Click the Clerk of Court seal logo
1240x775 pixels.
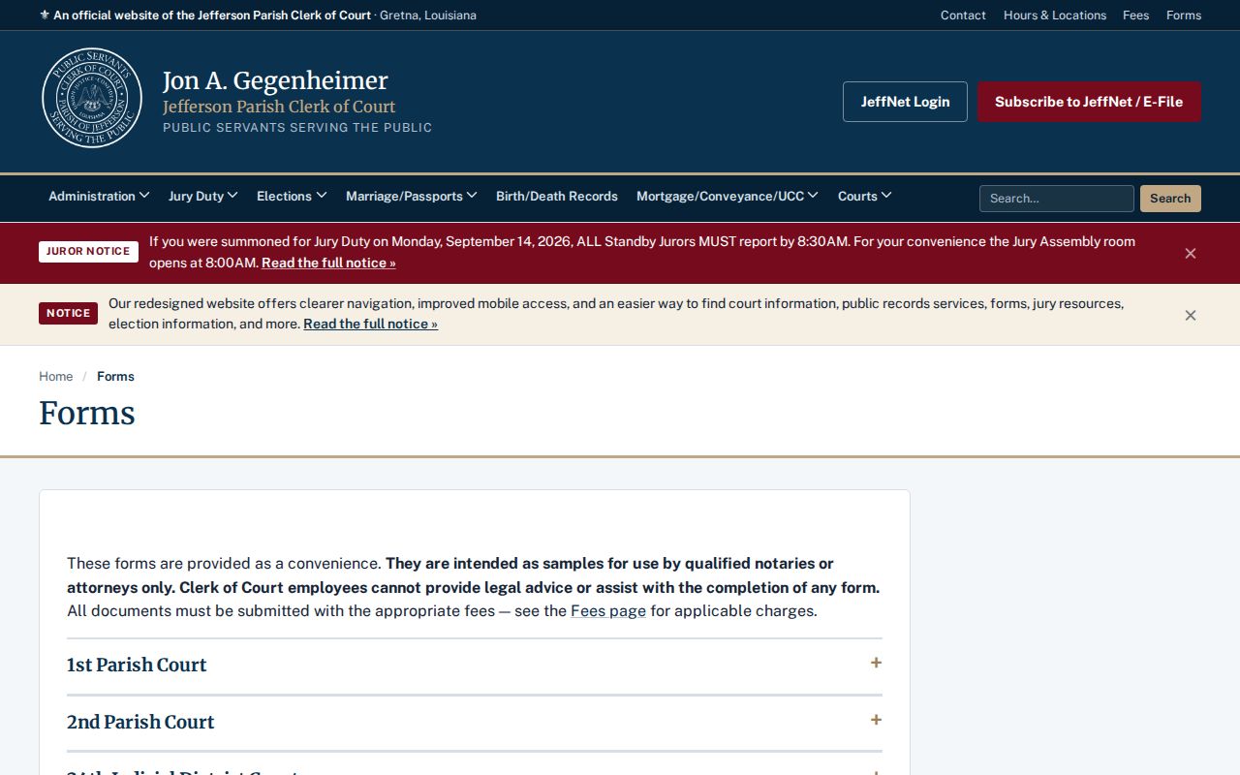point(92,98)
